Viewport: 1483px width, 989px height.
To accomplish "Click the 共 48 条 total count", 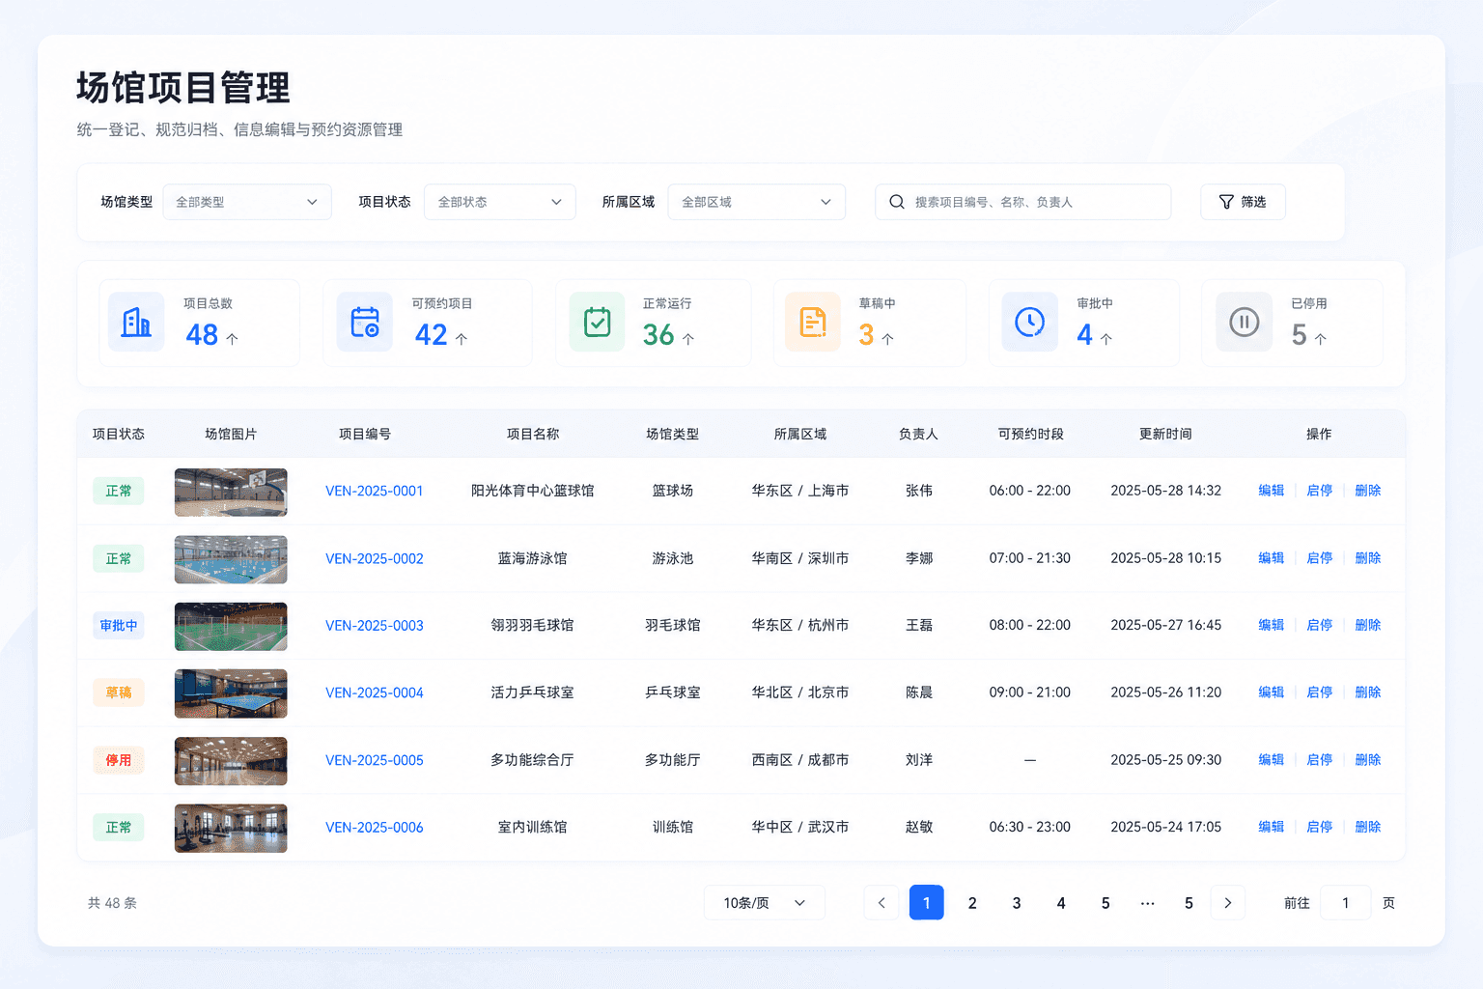I will 112,903.
